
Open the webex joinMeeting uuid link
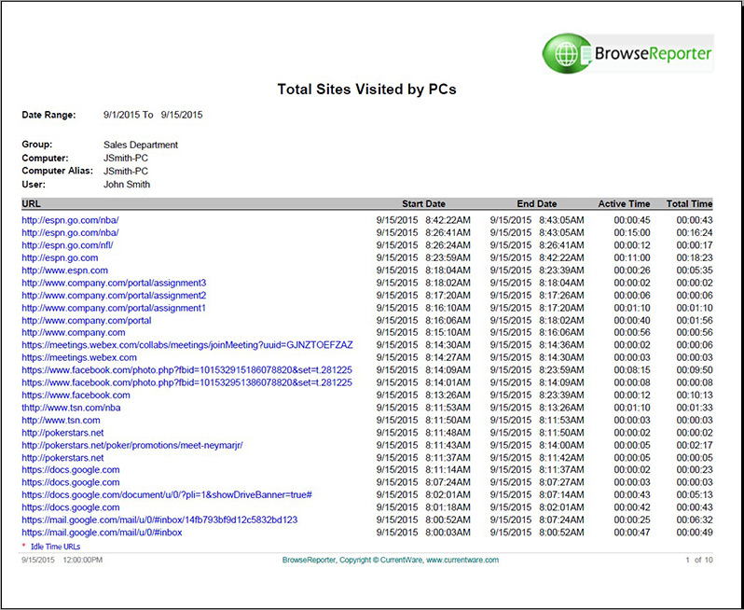tap(187, 345)
